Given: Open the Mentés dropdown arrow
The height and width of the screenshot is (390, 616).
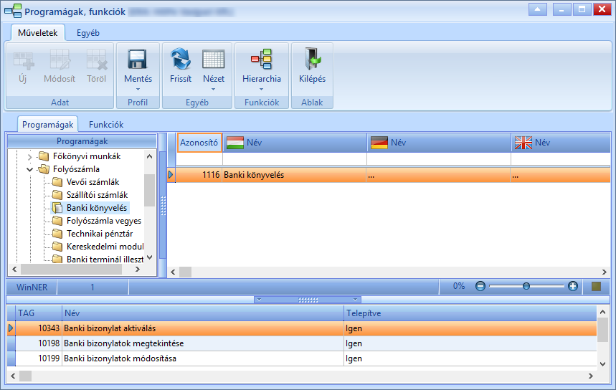Looking at the screenshot, I should 138,89.
